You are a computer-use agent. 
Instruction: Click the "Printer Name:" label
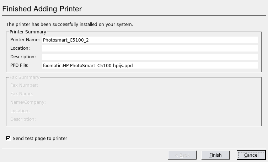tap(25, 40)
